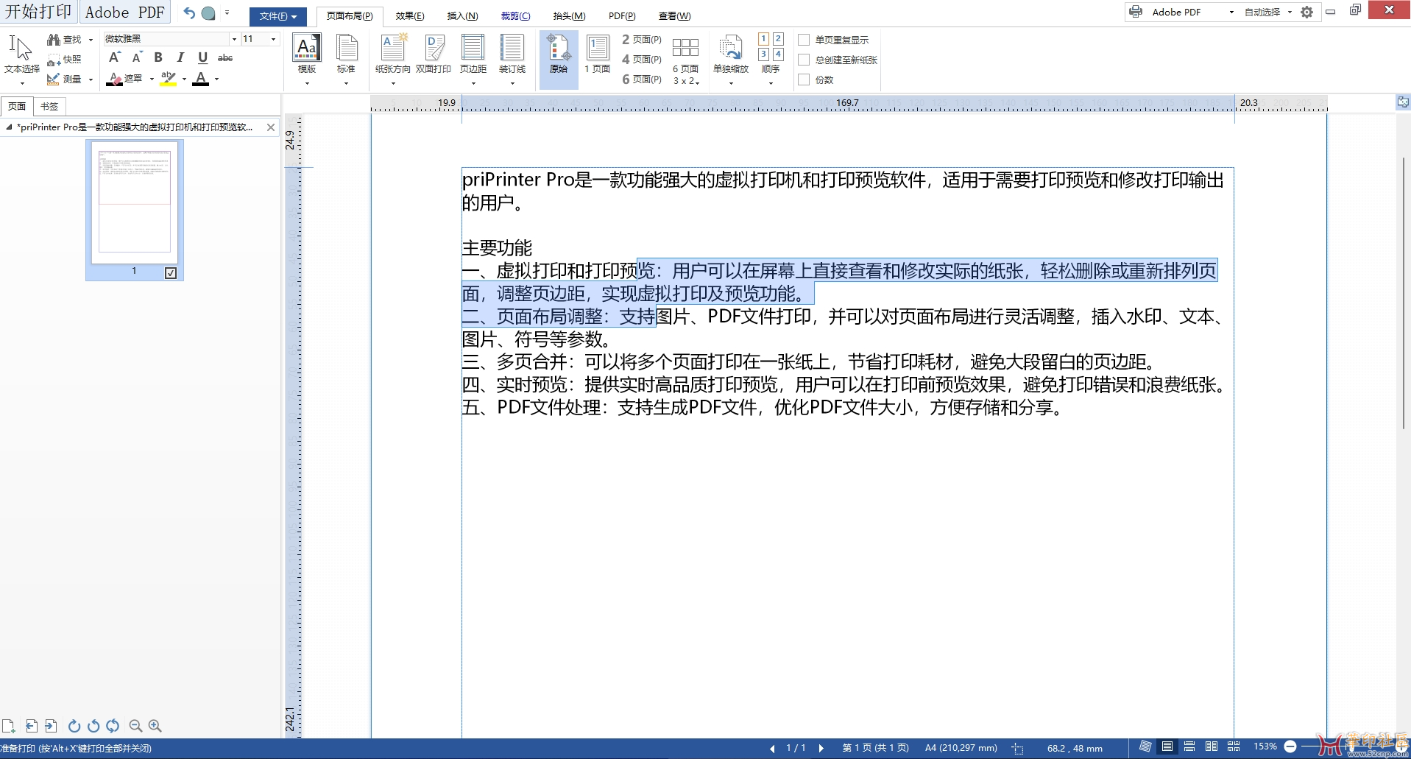Image resolution: width=1411 pixels, height=759 pixels.
Task: Enable 份数 copies checkbox
Action: (804, 80)
